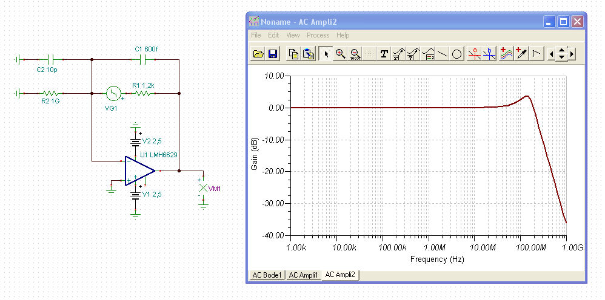The image size is (605, 300).
Task: Click the Save floppy disk icon
Action: tap(273, 54)
